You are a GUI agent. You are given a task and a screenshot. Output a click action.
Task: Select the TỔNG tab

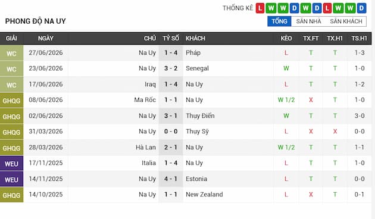279,21
